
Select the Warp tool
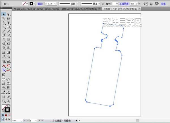4,44
